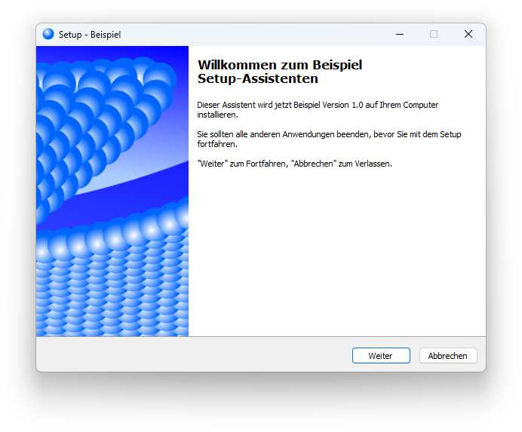Click the 'Willkommen zum Beispiel Setup-Assistenten' heading
This screenshot has height=432, width=522.
point(280,72)
